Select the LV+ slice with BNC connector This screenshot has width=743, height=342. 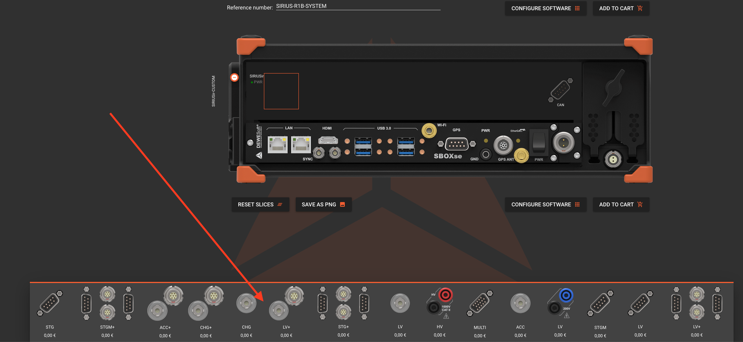[286, 303]
